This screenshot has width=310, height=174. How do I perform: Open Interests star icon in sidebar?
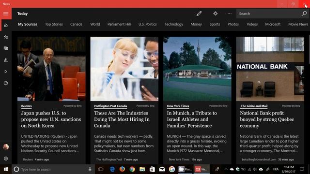(6, 37)
